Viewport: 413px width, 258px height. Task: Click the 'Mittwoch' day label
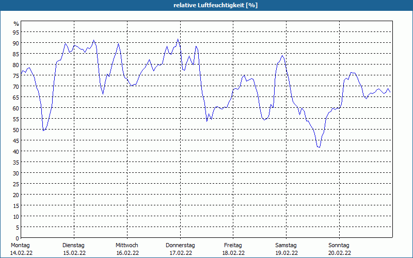pyautogui.click(x=127, y=246)
